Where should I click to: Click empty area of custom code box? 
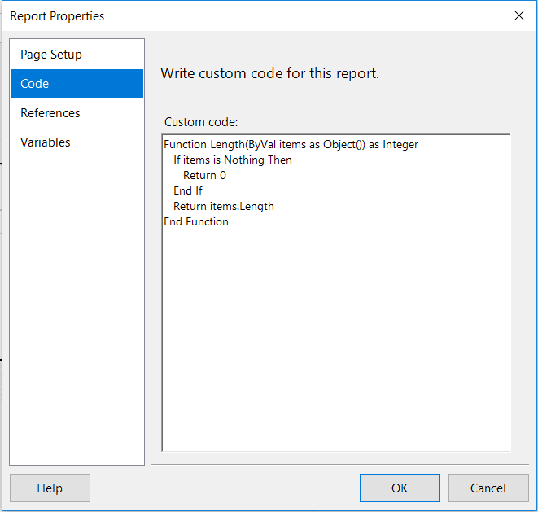click(x=335, y=342)
